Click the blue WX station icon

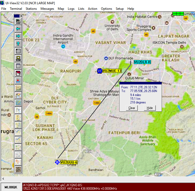[x=100, y=71]
